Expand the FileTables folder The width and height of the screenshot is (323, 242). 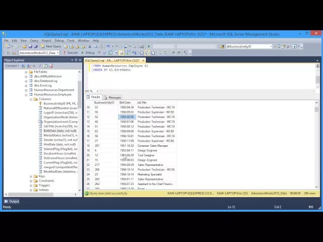coord(26,72)
